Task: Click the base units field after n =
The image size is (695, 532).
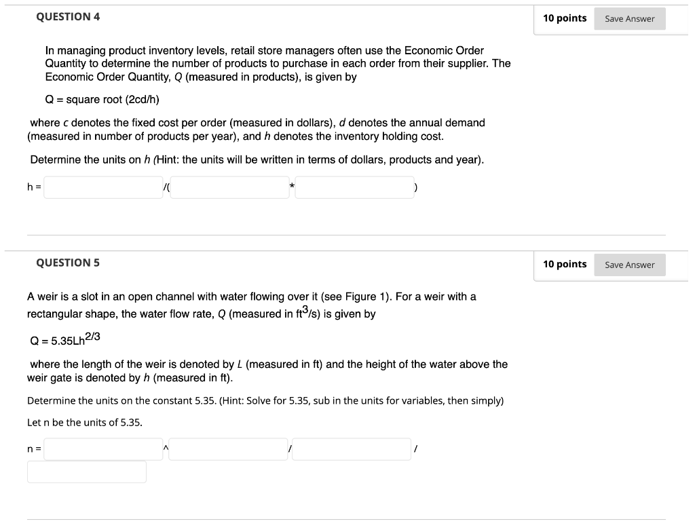Action: (102, 449)
